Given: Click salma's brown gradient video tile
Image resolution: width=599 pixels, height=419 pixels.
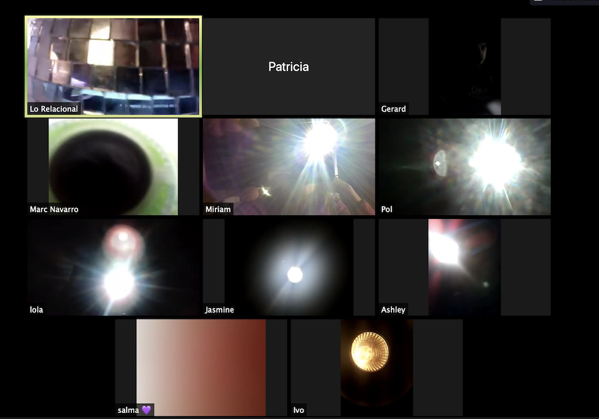Looking at the screenshot, I should [x=201, y=366].
